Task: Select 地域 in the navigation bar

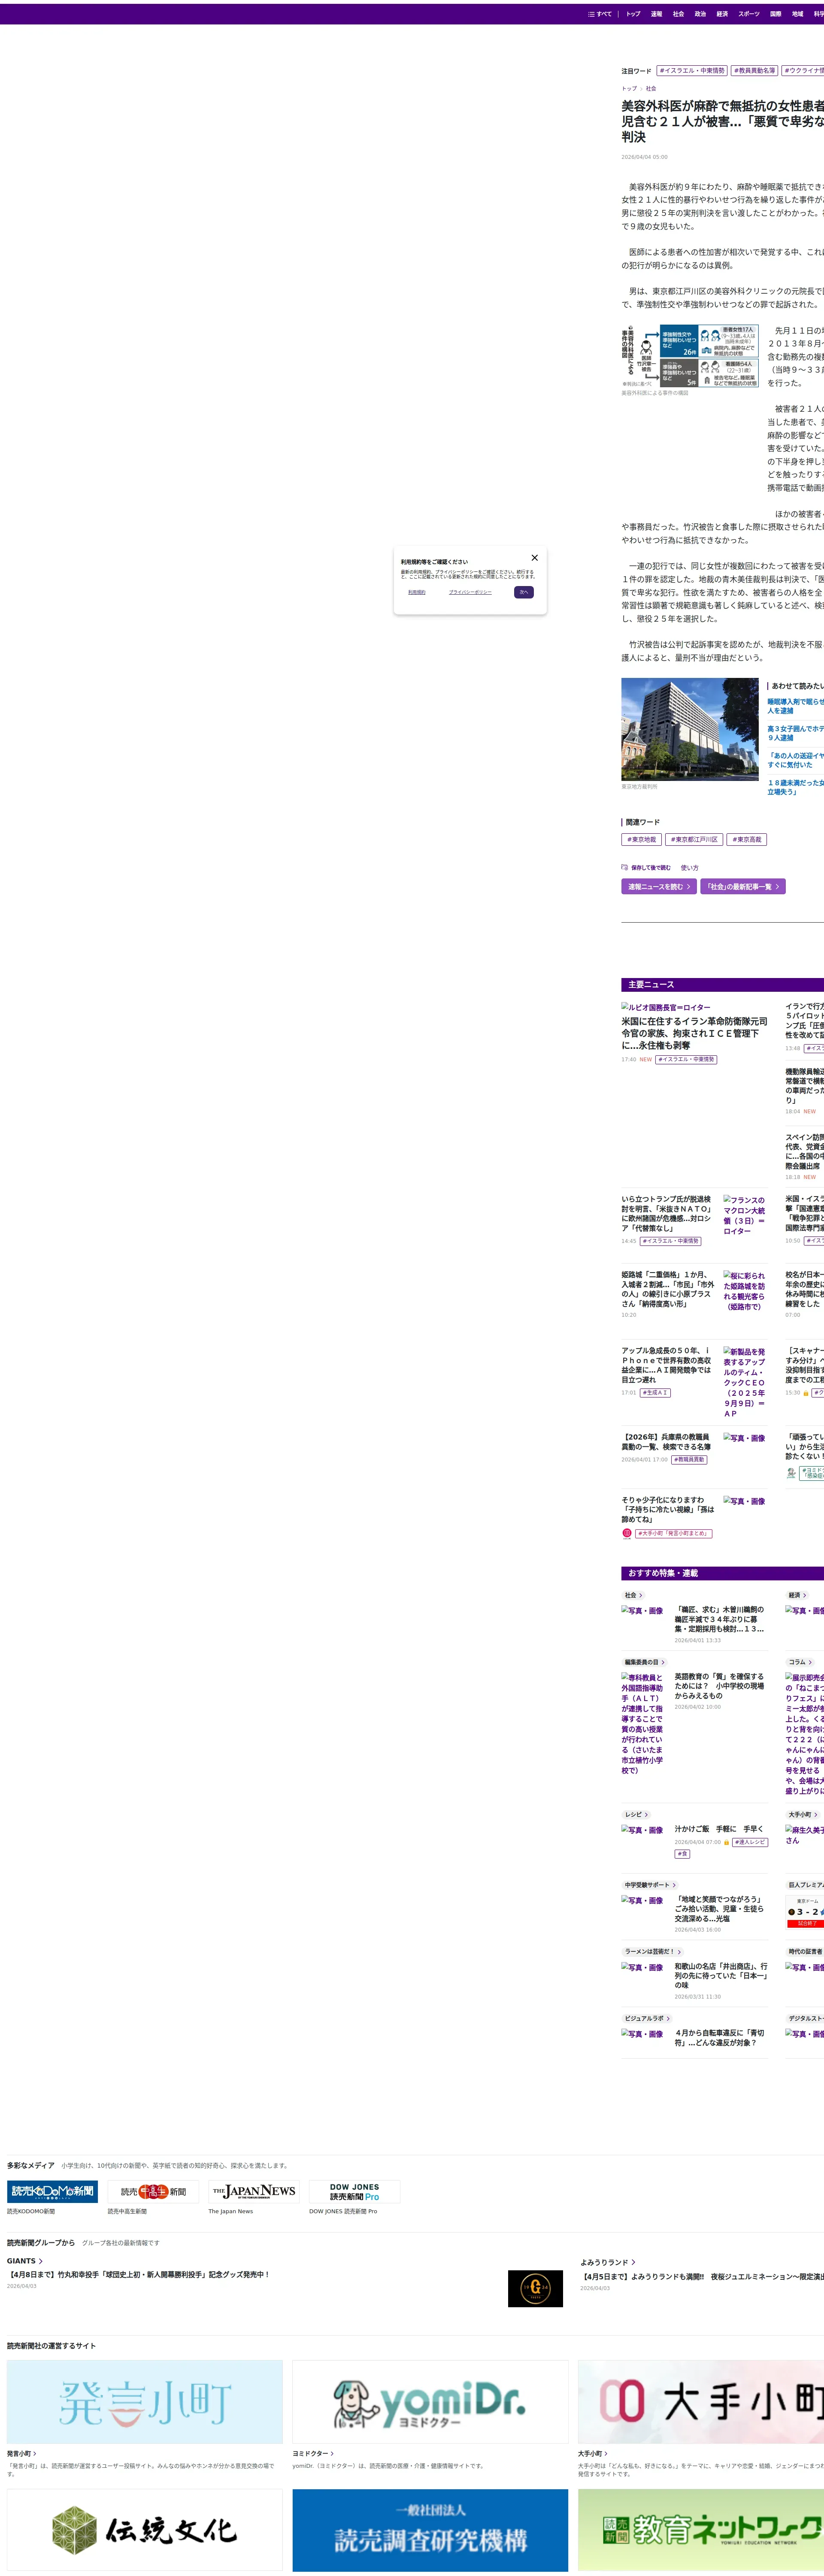Action: coord(797,14)
